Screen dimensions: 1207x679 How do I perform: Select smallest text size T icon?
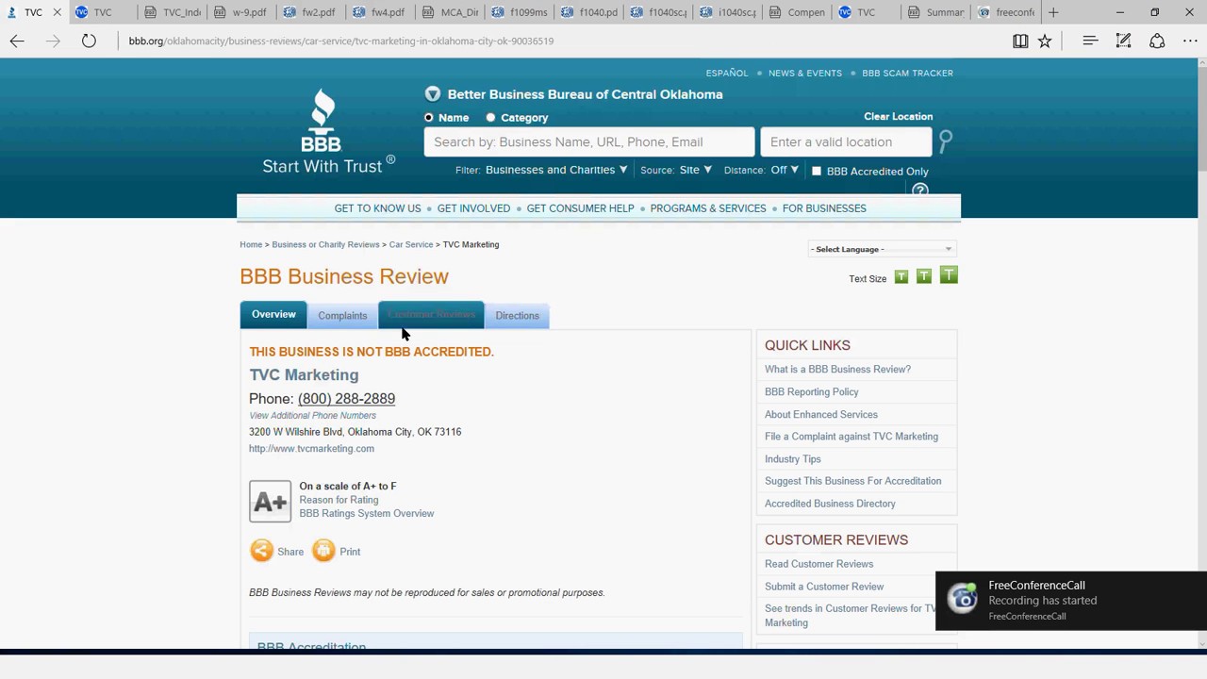click(901, 276)
